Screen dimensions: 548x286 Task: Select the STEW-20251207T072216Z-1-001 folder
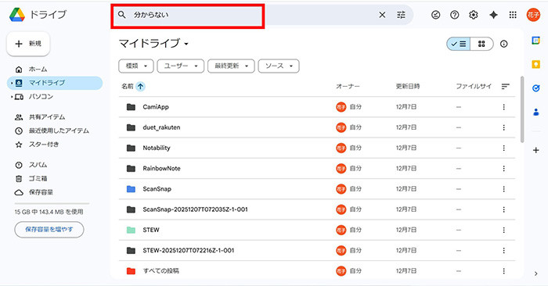(x=316, y=250)
